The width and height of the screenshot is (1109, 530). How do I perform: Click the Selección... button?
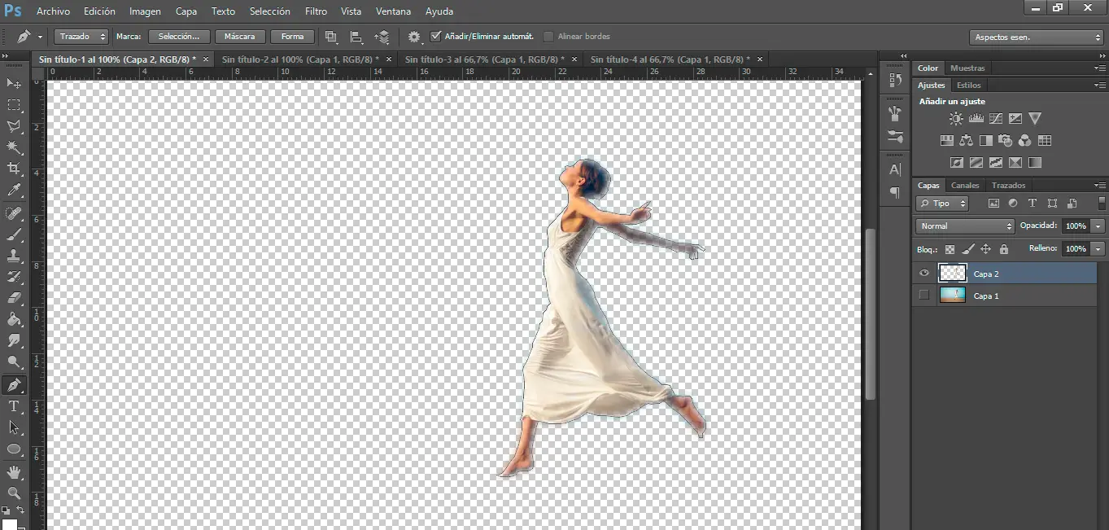click(x=179, y=37)
